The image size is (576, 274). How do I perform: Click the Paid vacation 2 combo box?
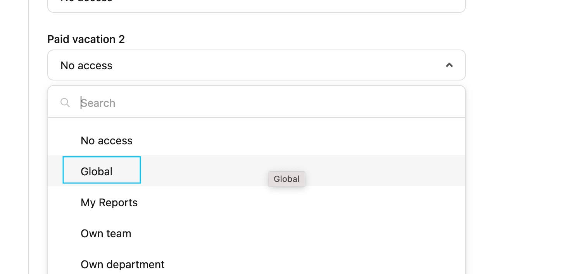(257, 65)
